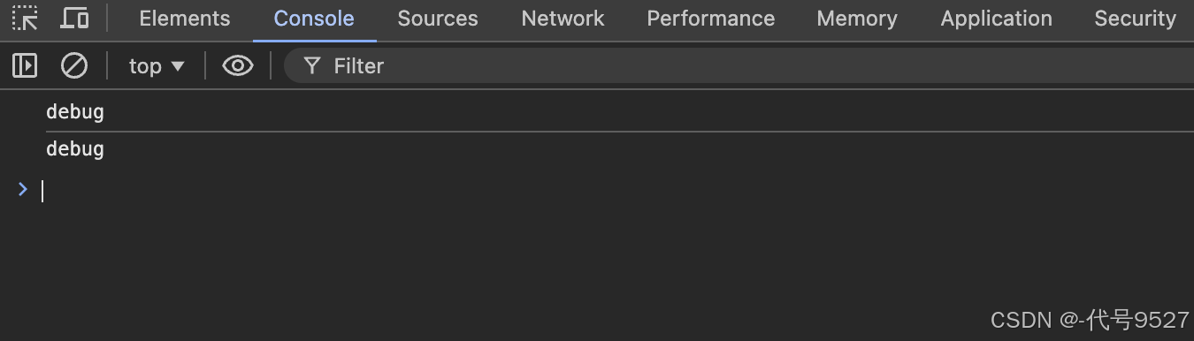Screen dimensions: 1194x341
Task: Click the console prompt chevron
Action: 23,189
